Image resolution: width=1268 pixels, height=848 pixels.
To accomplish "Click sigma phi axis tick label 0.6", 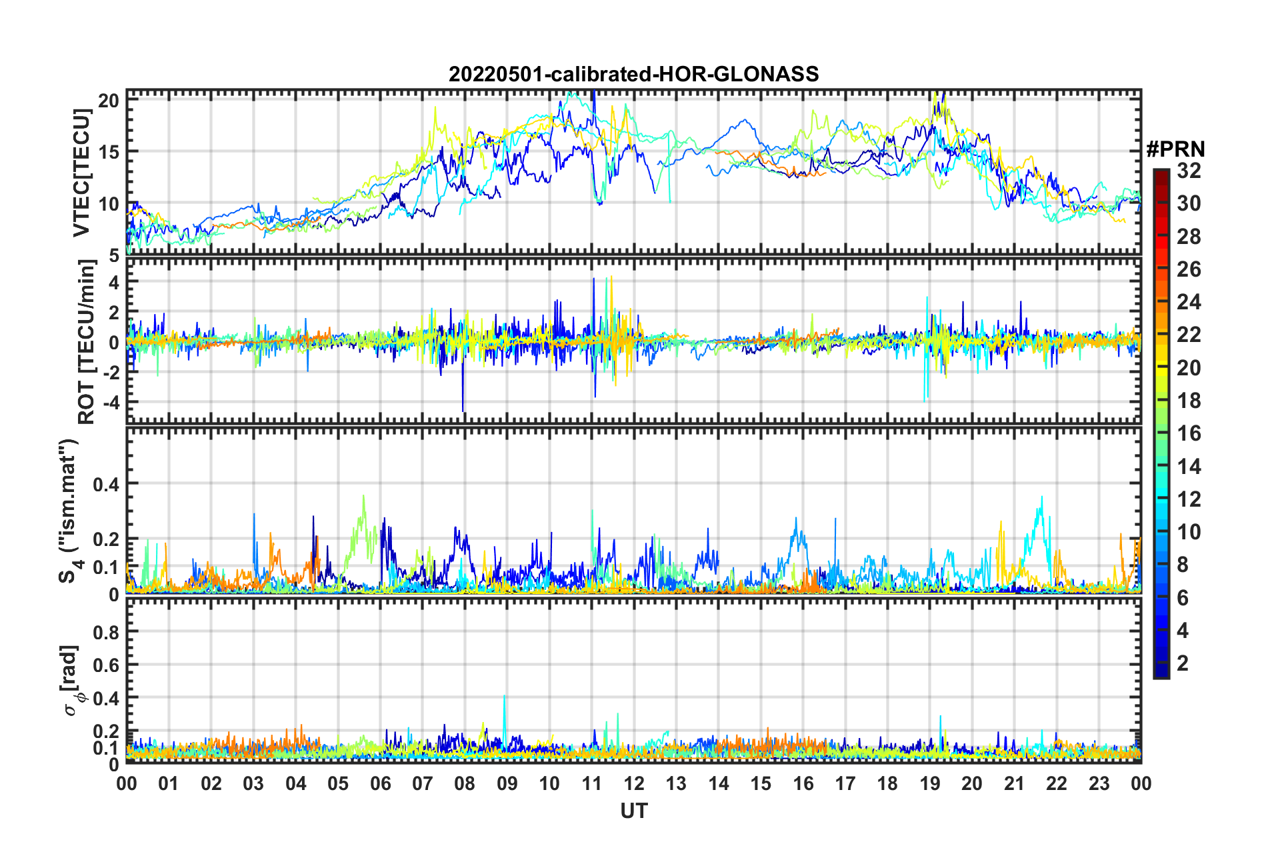I will click(107, 665).
